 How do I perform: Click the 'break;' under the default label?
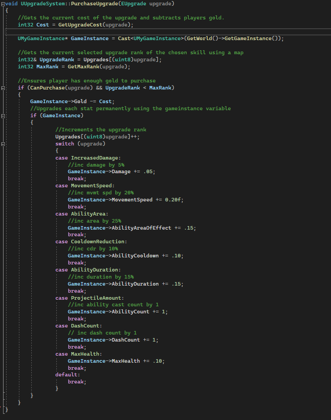77,382
